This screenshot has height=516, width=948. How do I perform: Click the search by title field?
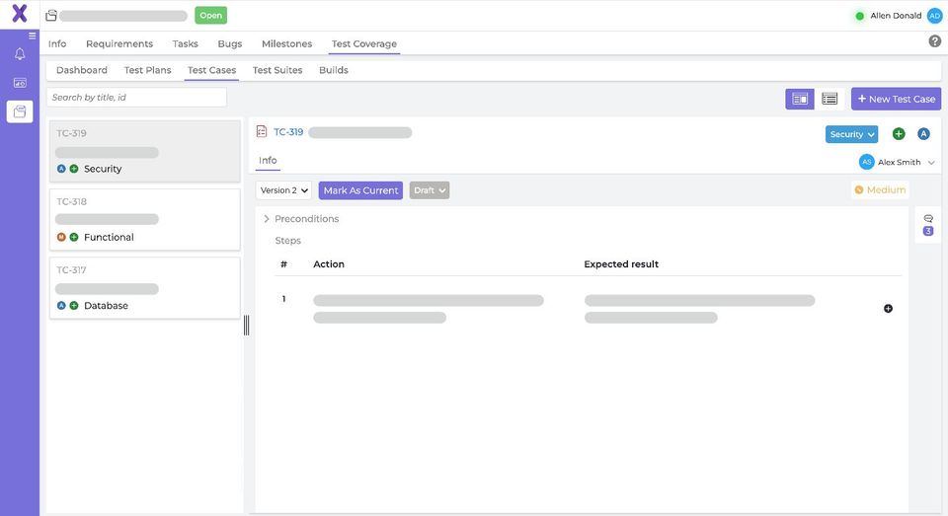(x=136, y=98)
